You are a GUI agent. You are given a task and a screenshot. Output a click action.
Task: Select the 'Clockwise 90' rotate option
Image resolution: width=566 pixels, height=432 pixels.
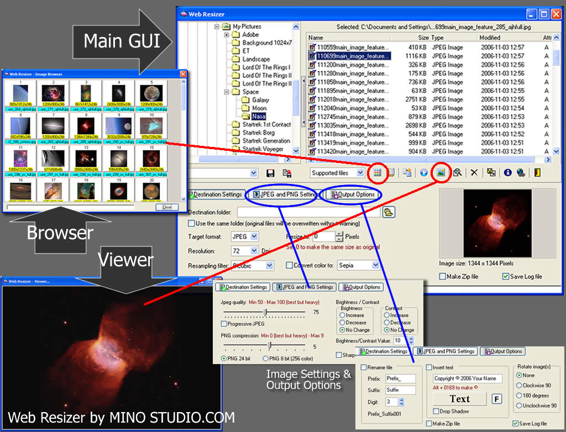click(x=519, y=386)
